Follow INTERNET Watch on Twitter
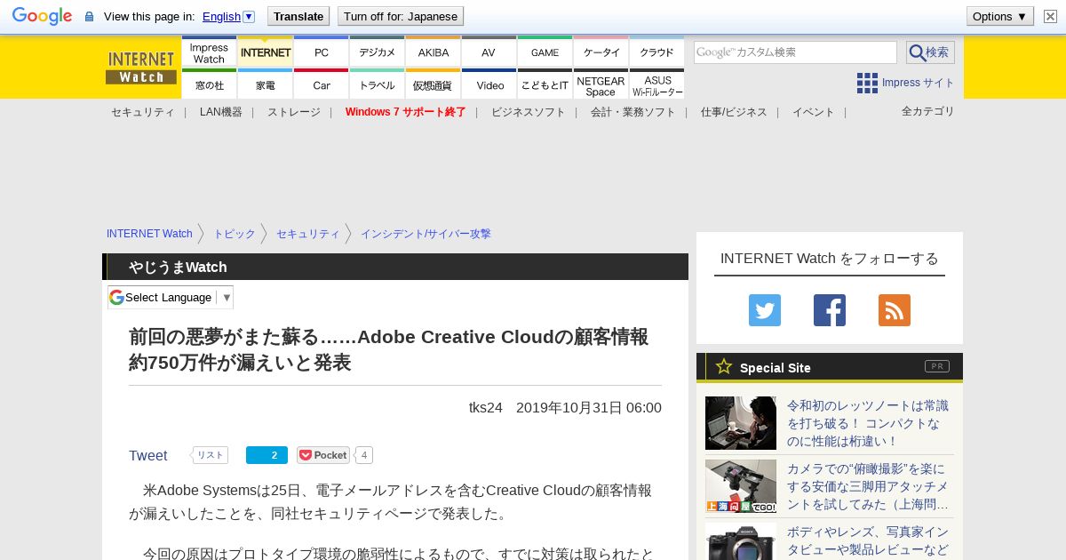1066x560 pixels. tap(765, 310)
